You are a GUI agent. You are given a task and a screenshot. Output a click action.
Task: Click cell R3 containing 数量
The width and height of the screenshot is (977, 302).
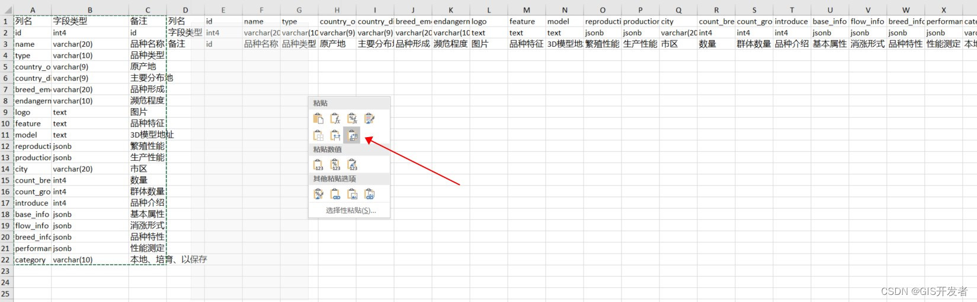coord(716,44)
